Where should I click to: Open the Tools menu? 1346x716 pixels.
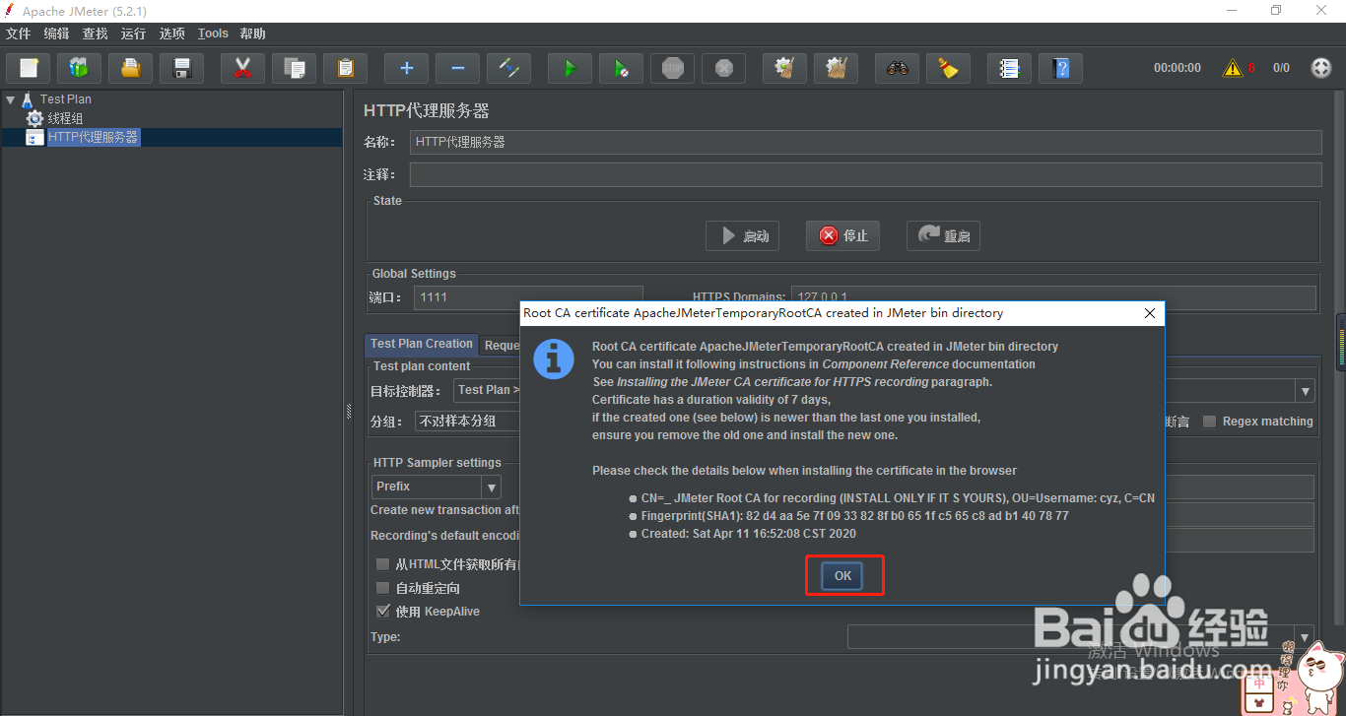213,33
